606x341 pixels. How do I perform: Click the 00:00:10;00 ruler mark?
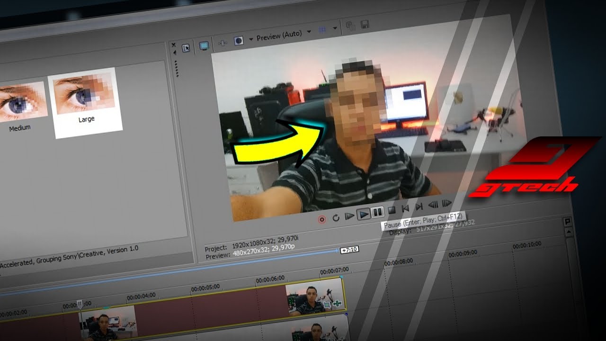pos(526,245)
